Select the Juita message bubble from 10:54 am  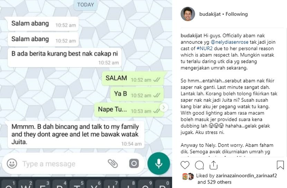pos(76,135)
